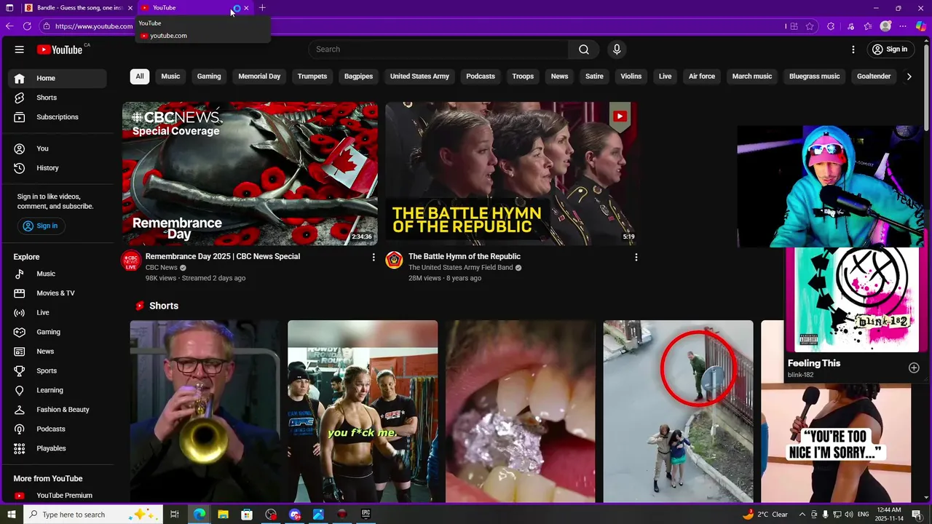This screenshot has width=932, height=524.
Task: Click Sign in button in header
Action: point(889,49)
